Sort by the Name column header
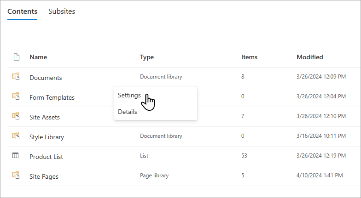Screen dimensions: 361x198 click(x=38, y=57)
